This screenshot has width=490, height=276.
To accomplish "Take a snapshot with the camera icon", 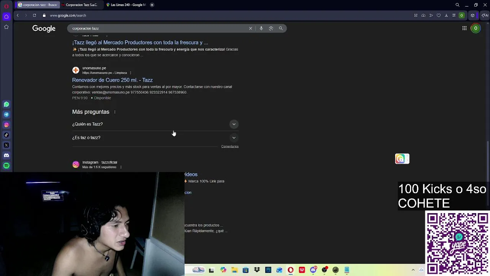I will 423,15.
